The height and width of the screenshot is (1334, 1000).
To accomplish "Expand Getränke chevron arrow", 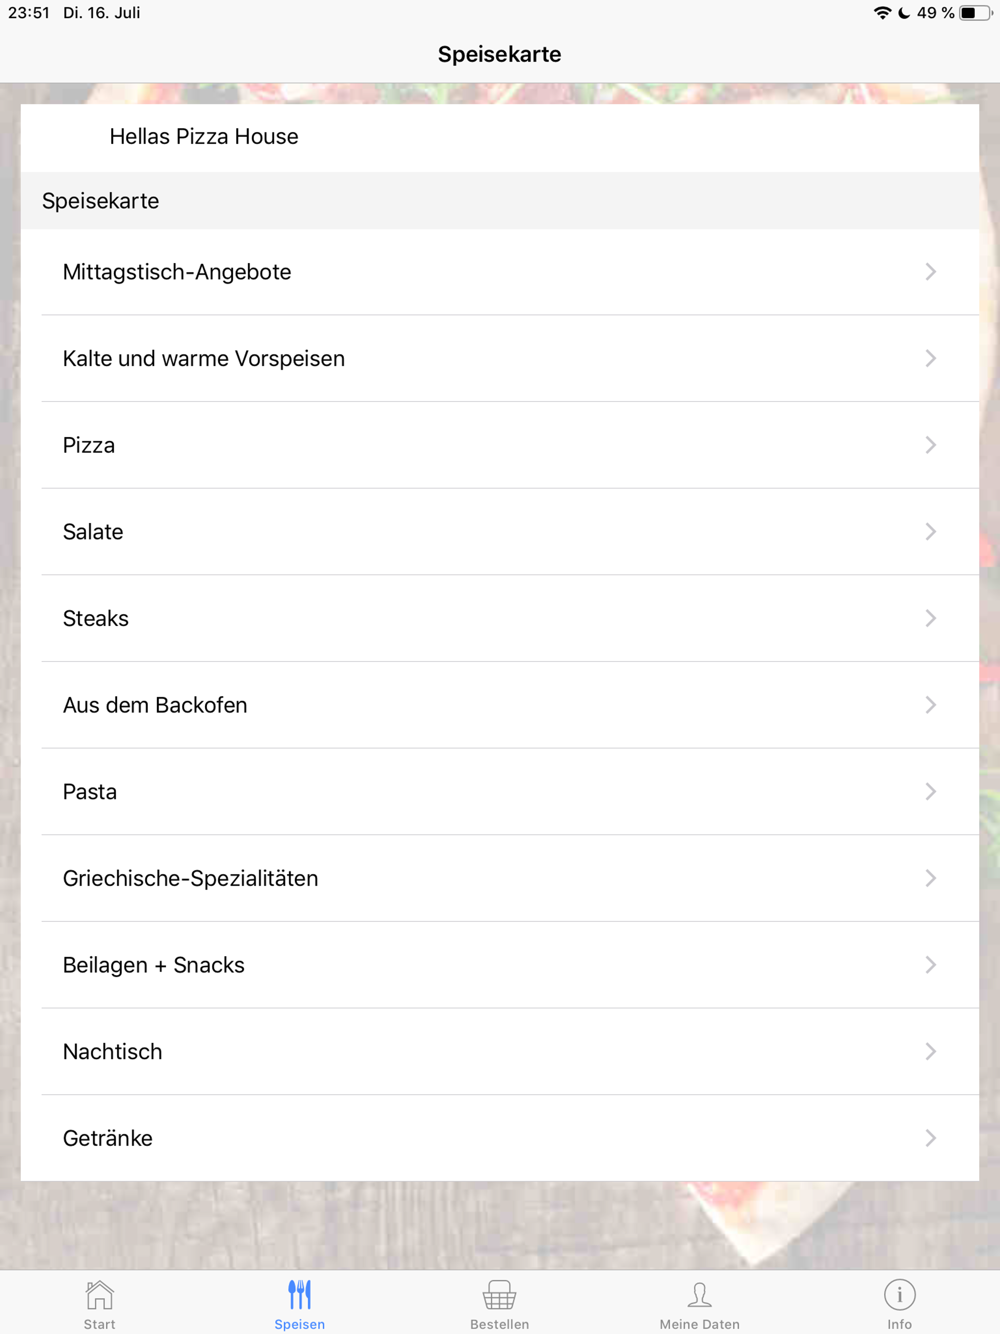I will point(931,1138).
